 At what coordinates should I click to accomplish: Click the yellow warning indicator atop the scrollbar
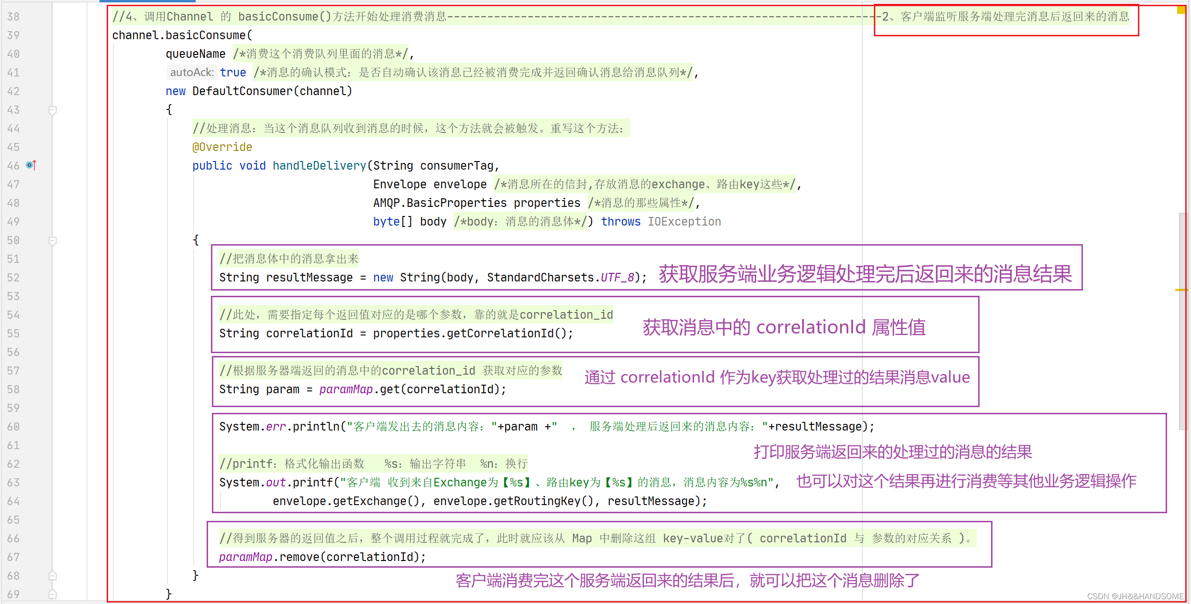[x=1180, y=11]
